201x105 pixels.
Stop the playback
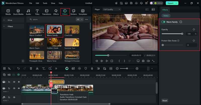coord(112,61)
